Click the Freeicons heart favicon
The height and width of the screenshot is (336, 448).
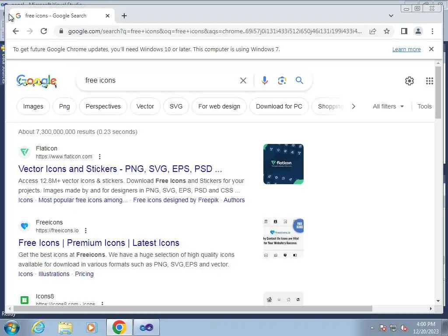[x=24, y=226]
